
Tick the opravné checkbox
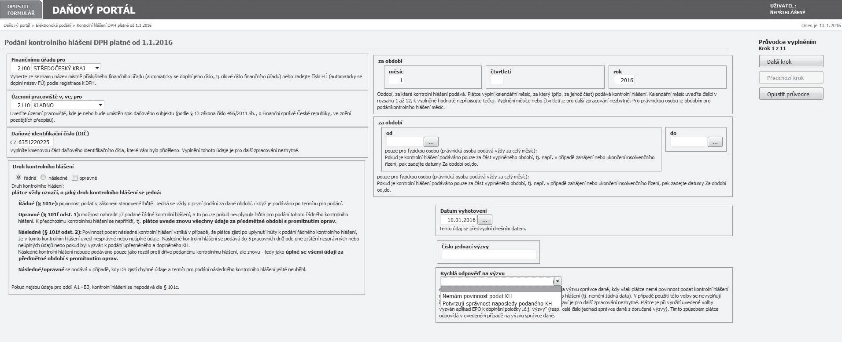point(74,178)
